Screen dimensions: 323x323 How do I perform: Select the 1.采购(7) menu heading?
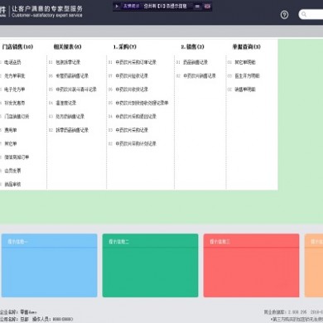[x=125, y=46]
